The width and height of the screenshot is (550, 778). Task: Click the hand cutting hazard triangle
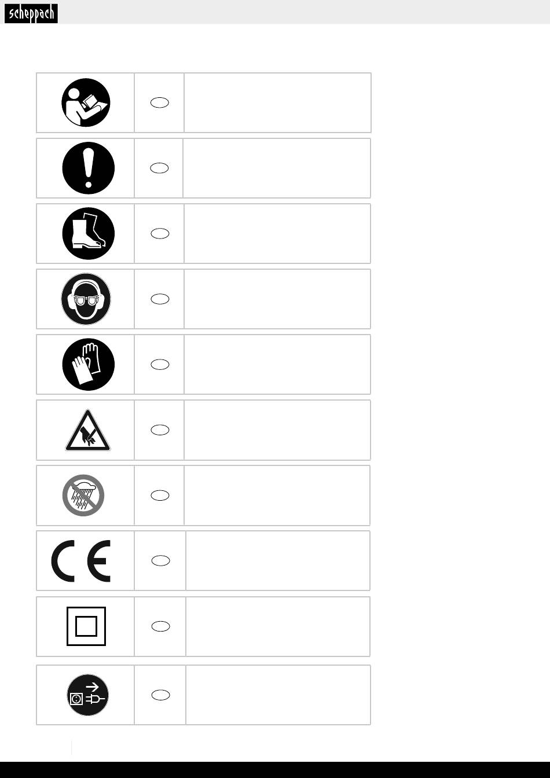click(88, 430)
